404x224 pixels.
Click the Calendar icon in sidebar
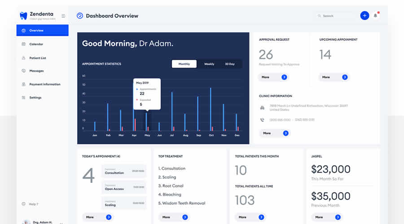(24, 44)
